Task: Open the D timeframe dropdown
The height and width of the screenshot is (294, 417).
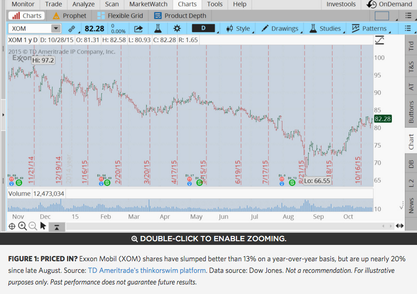Action: pos(203,28)
